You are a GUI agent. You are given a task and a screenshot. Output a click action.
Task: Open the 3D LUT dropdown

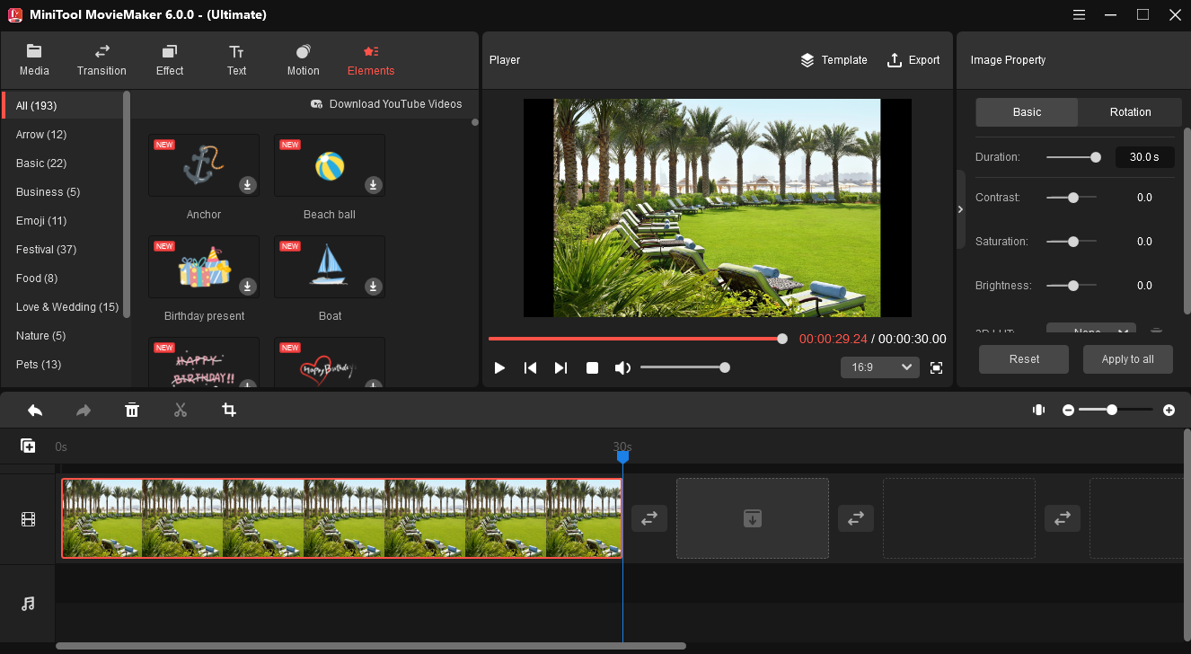[1090, 331]
